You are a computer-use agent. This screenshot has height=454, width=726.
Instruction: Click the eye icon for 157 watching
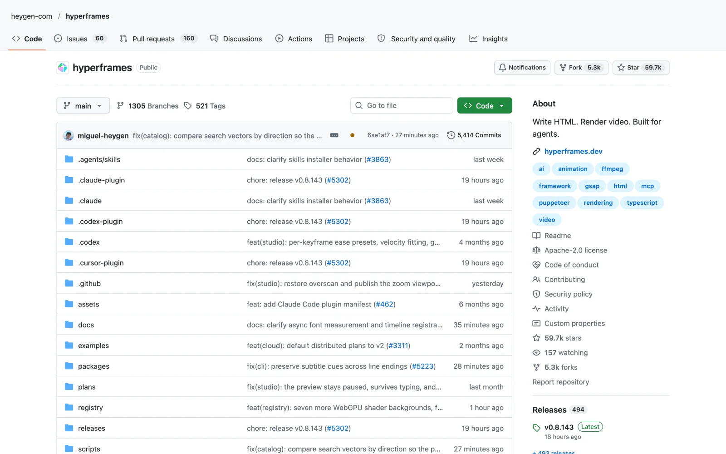point(536,353)
